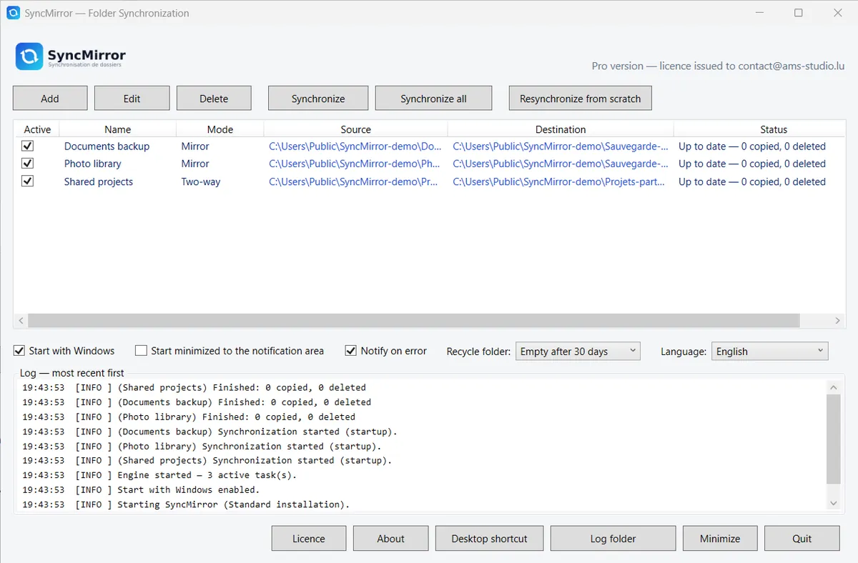Maximize the SyncMirror window

[799, 13]
